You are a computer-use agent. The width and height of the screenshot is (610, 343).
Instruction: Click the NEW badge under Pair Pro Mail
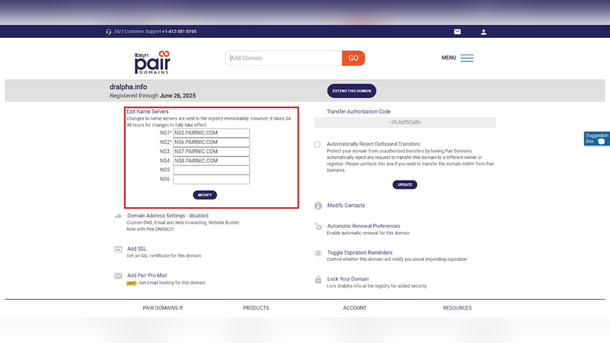point(131,283)
